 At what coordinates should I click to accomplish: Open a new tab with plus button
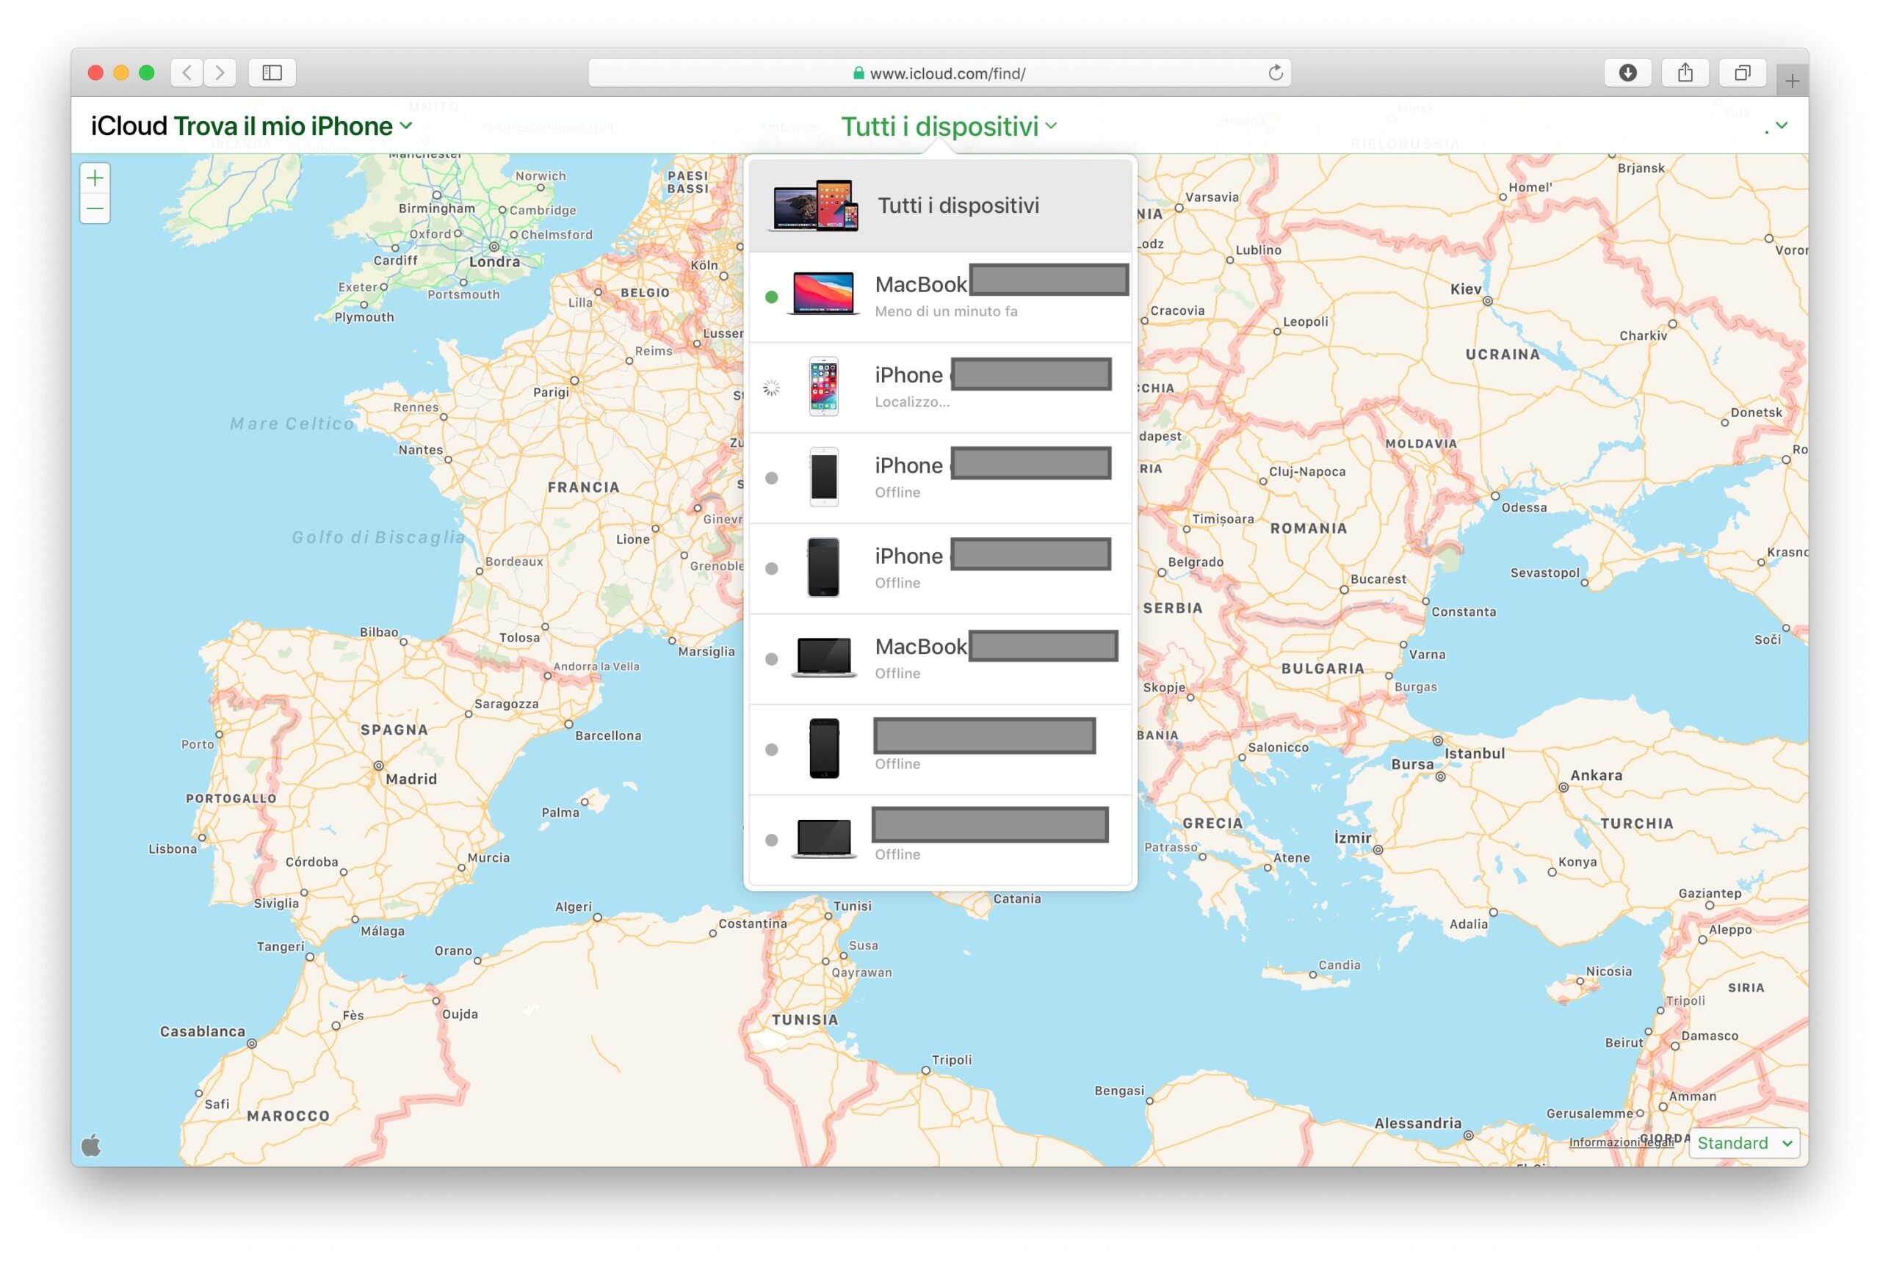[1792, 81]
